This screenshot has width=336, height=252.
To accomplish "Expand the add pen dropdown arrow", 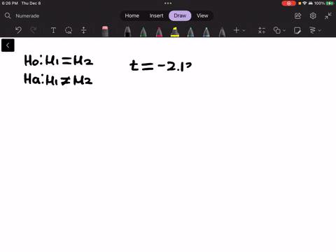I will coord(244,30).
